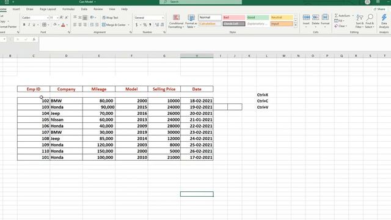Image resolution: width=391 pixels, height=220 pixels.
Task: Toggle Italic formatting
Action: 29,24
